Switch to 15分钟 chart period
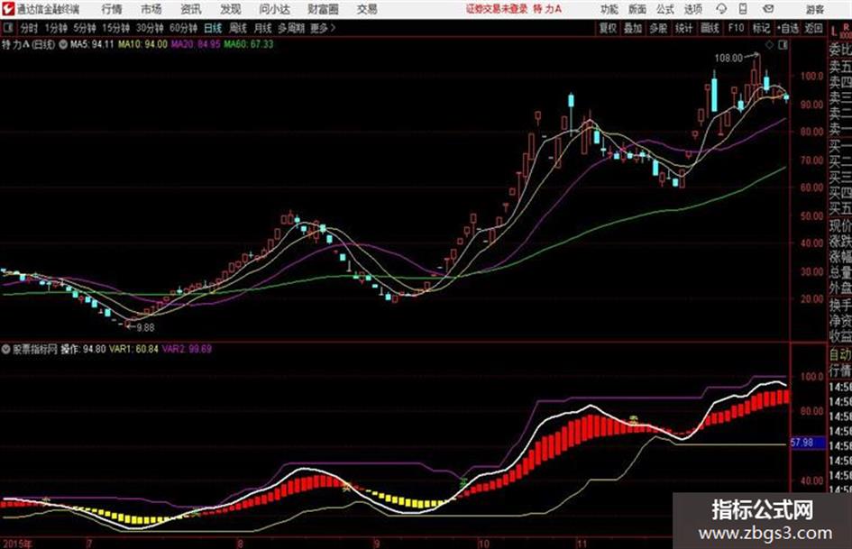This screenshot has height=549, width=852. (x=115, y=28)
